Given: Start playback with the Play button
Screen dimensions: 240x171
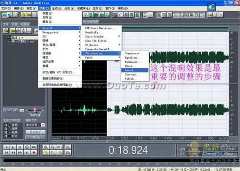Looking at the screenshot, I should 13,147.
